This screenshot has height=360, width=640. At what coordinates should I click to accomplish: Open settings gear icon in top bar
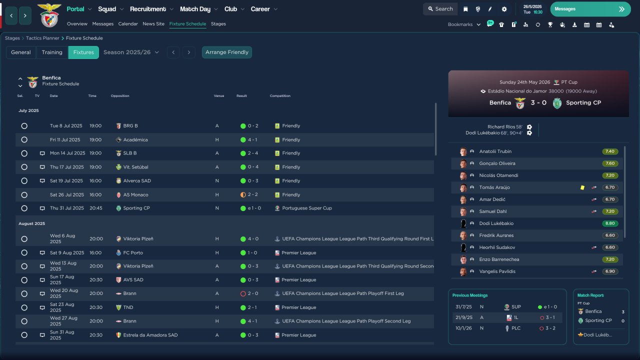pos(504,9)
